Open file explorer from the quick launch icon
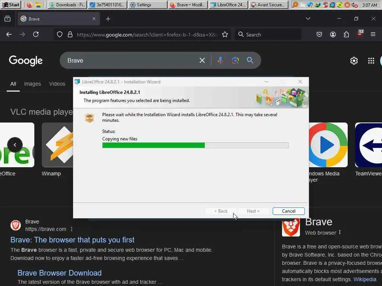 point(38,4)
